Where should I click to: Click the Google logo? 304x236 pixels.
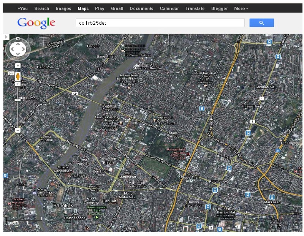pyautogui.click(x=36, y=23)
